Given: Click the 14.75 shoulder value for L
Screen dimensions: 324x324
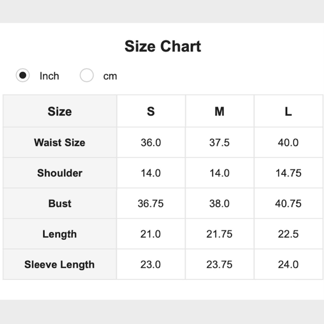Looking at the screenshot, I should 288,173.
